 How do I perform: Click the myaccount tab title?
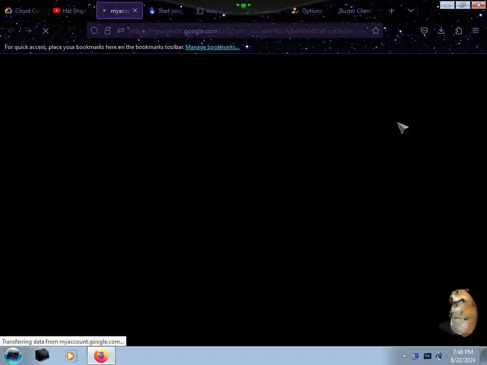click(x=120, y=11)
